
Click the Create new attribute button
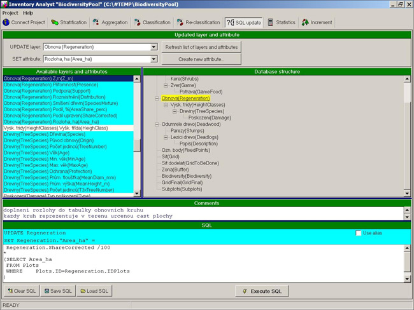click(x=202, y=59)
